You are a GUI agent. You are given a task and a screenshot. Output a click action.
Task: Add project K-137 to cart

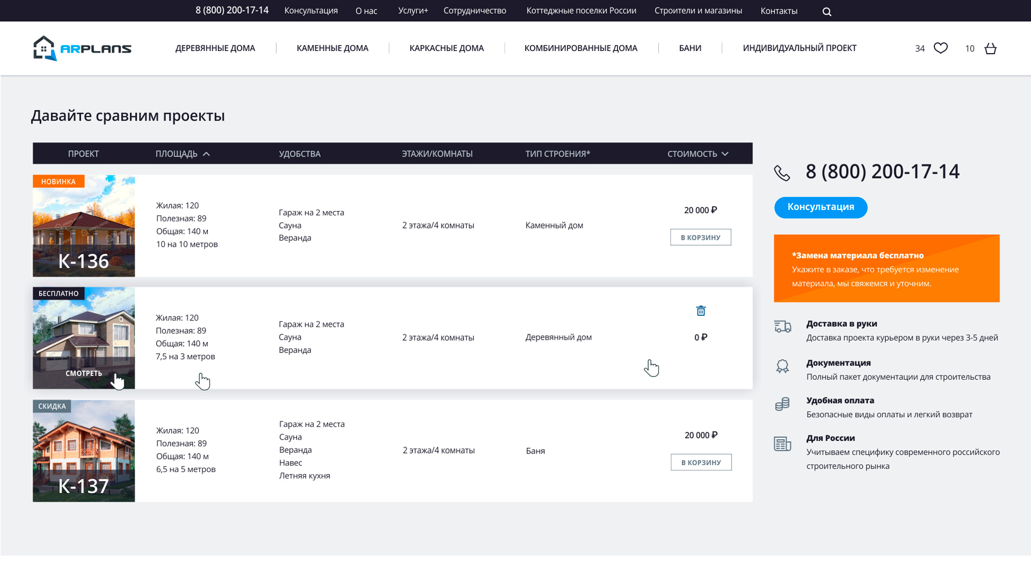[701, 462]
